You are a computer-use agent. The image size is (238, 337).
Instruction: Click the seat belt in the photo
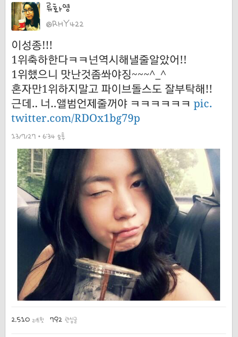point(193,232)
